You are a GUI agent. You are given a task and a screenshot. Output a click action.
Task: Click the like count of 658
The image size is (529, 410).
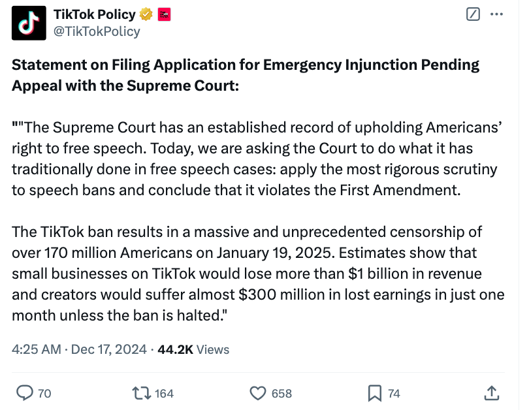[281, 393]
